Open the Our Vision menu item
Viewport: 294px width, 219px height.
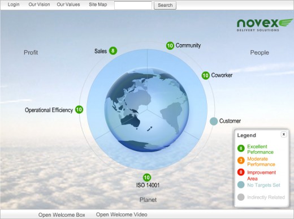39,5
